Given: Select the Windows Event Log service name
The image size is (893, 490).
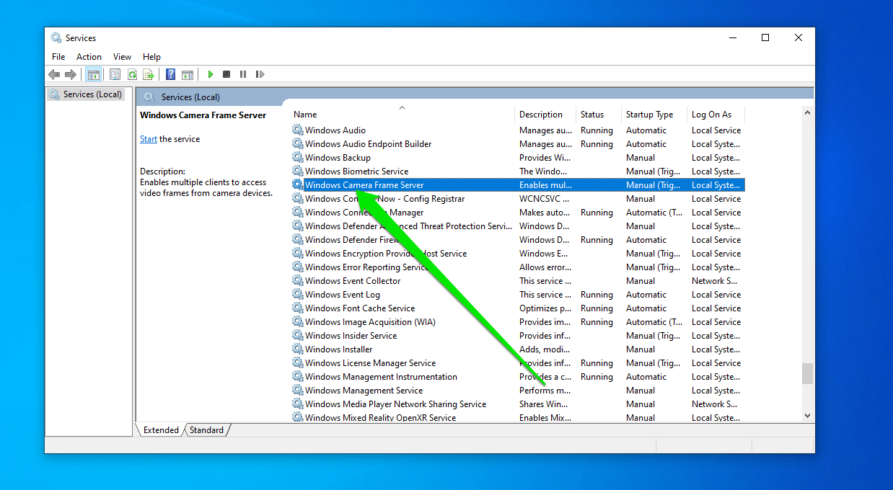Looking at the screenshot, I should coord(343,295).
